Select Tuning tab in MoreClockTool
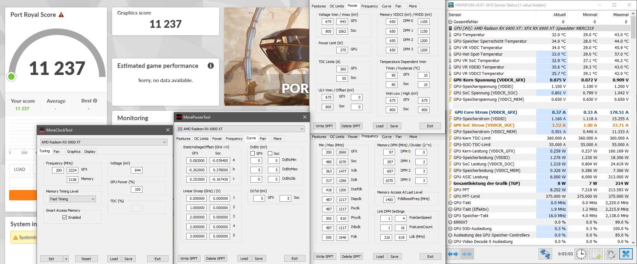Image resolution: width=637 pixels, height=264 pixels. (x=45, y=151)
